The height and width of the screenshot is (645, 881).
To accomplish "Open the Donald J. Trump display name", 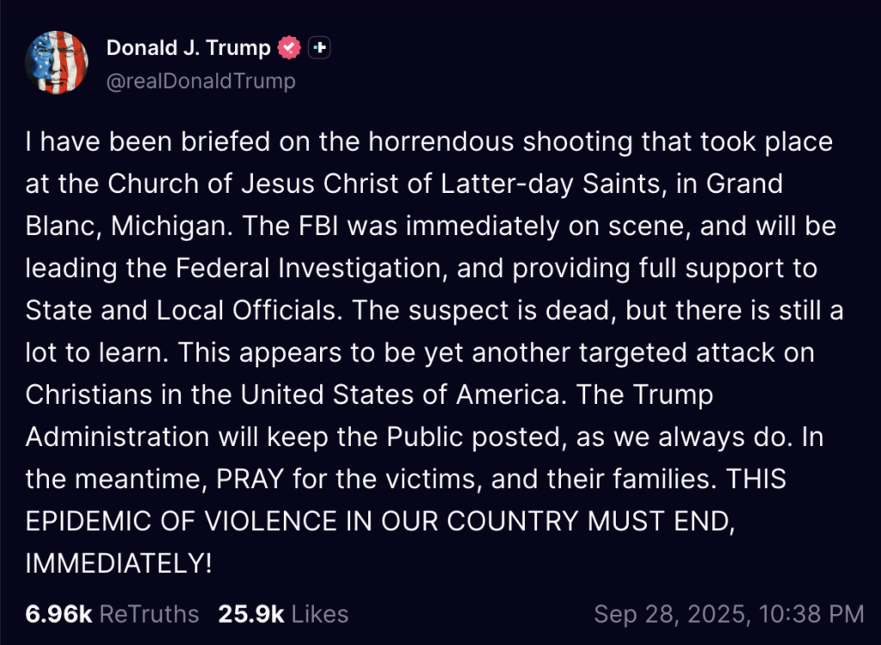I will [188, 48].
